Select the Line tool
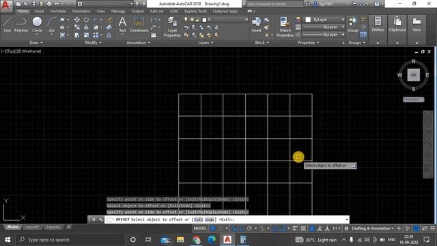This screenshot has width=437, height=246. coord(8,25)
